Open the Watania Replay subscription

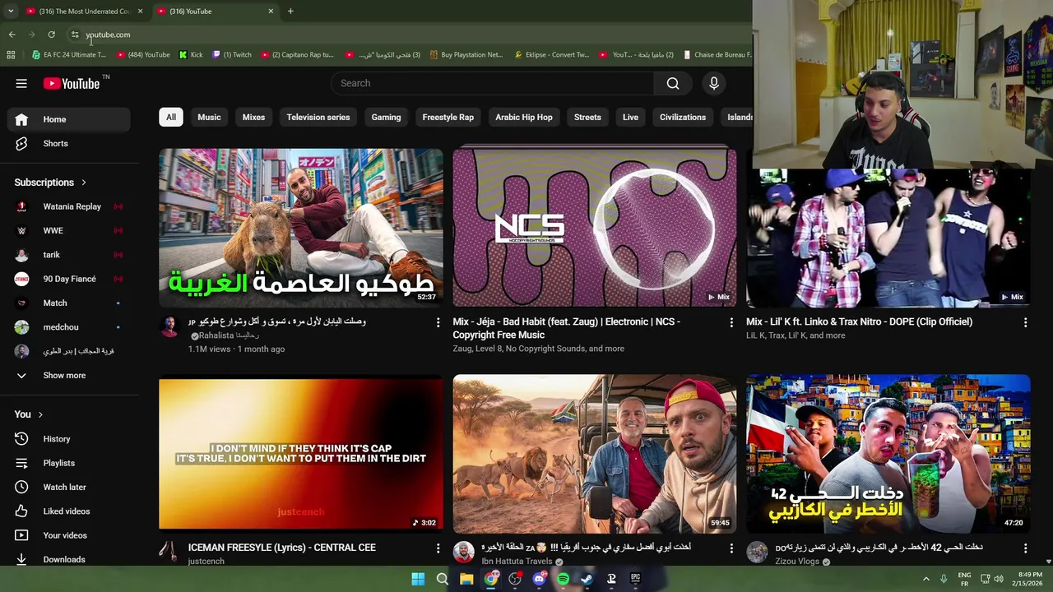[x=69, y=206]
